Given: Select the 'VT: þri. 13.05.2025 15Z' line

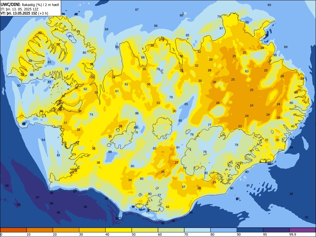Looking at the screenshot, I should [19, 13].
